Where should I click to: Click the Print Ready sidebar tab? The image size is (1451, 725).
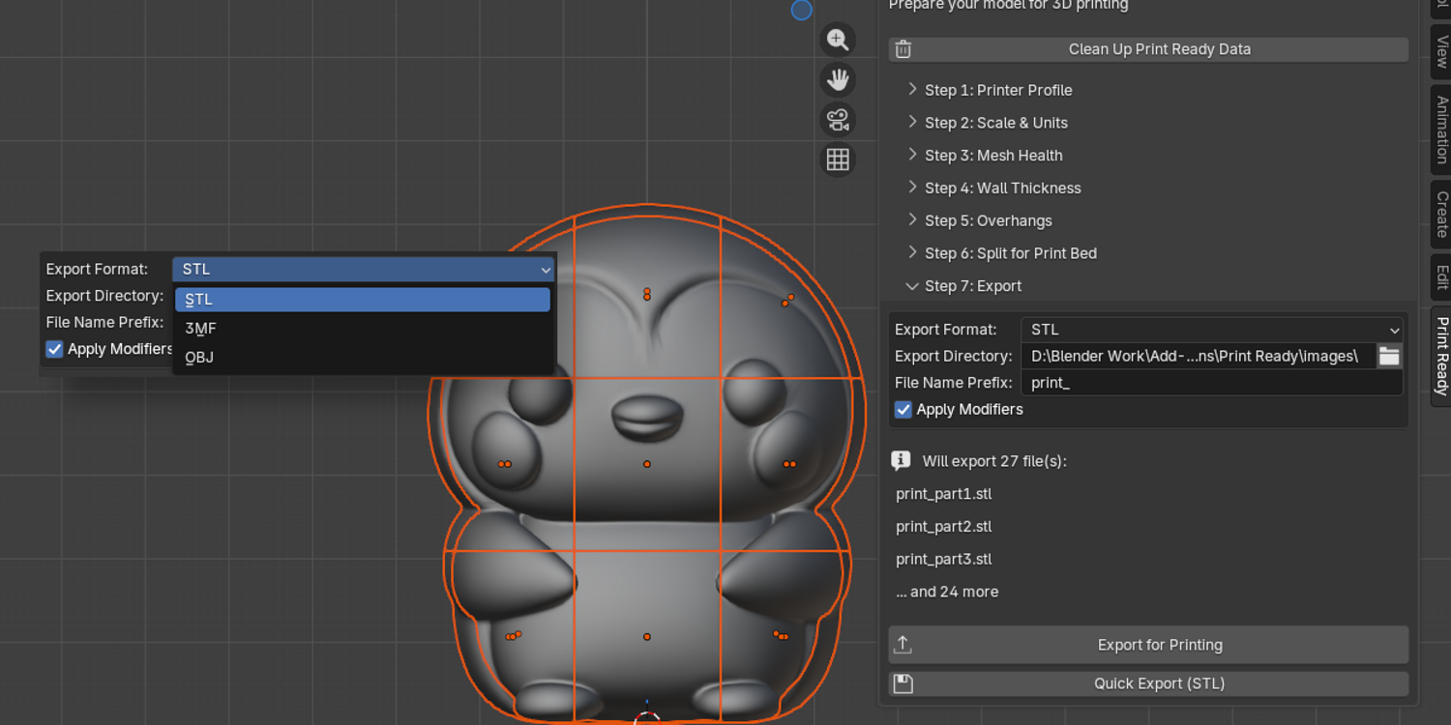pyautogui.click(x=1441, y=356)
